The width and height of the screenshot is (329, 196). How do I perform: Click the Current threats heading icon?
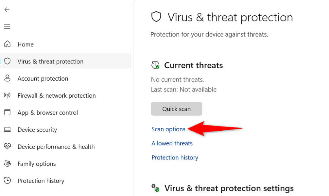pyautogui.click(x=155, y=65)
